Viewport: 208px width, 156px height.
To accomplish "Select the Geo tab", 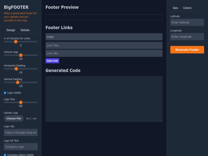I will (175, 8).
